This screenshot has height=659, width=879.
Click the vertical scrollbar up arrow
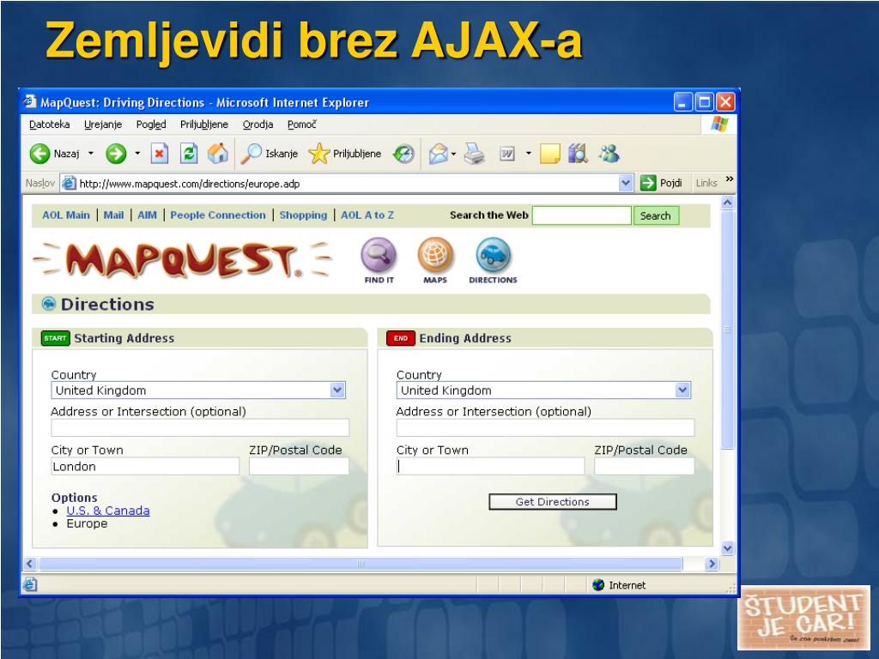click(x=728, y=203)
